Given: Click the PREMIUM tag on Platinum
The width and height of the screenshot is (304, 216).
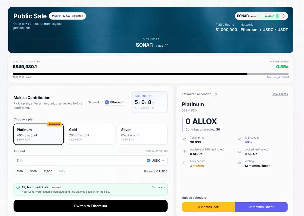Looking at the screenshot, I should 54,124.
